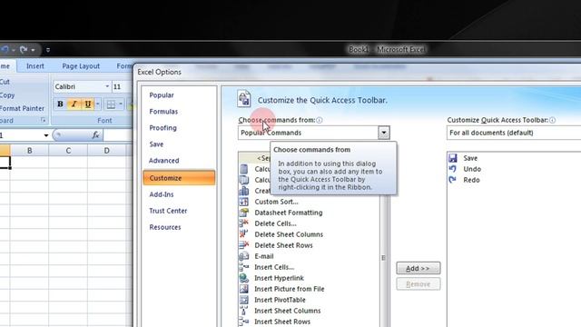The height and width of the screenshot is (327, 581).
Task: Select Datasheet Formatting command icon
Action: click(x=244, y=213)
